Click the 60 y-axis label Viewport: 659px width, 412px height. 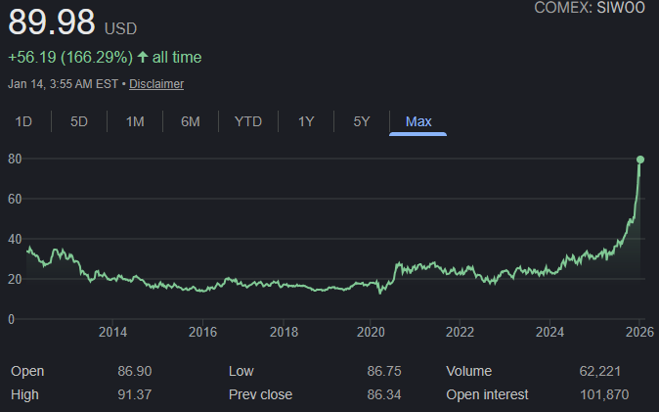click(x=15, y=199)
